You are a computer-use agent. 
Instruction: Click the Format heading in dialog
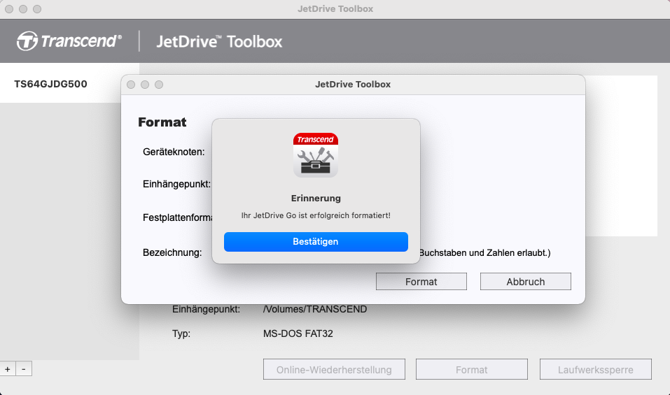point(162,122)
